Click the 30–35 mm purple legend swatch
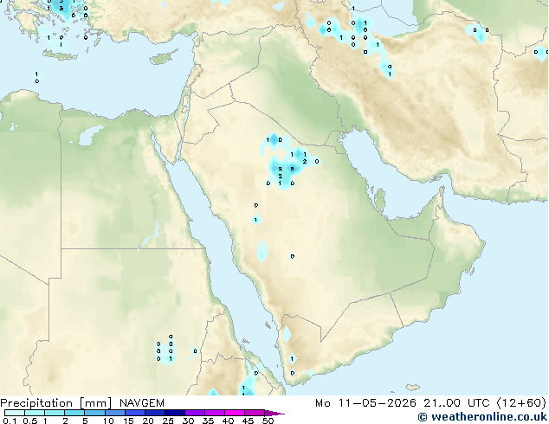 194,413
